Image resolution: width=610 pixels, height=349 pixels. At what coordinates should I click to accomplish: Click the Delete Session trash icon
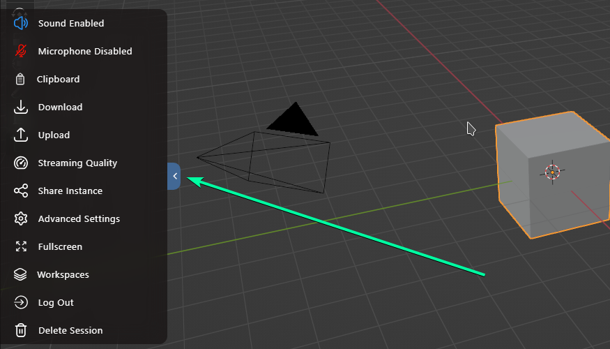21,330
